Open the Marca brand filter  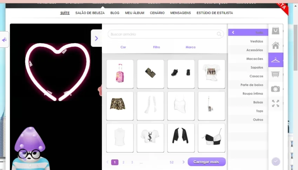pos(191,47)
